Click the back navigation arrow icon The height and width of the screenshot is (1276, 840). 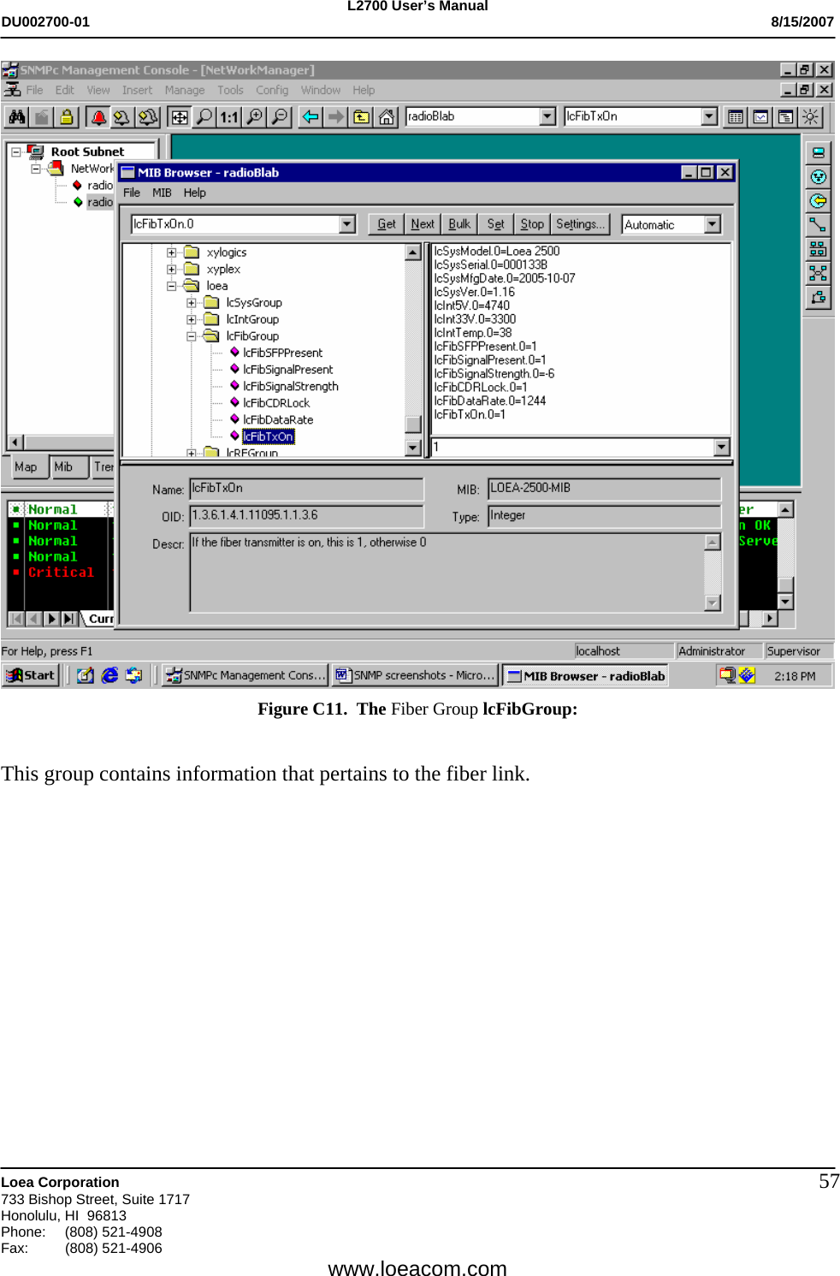coord(310,117)
